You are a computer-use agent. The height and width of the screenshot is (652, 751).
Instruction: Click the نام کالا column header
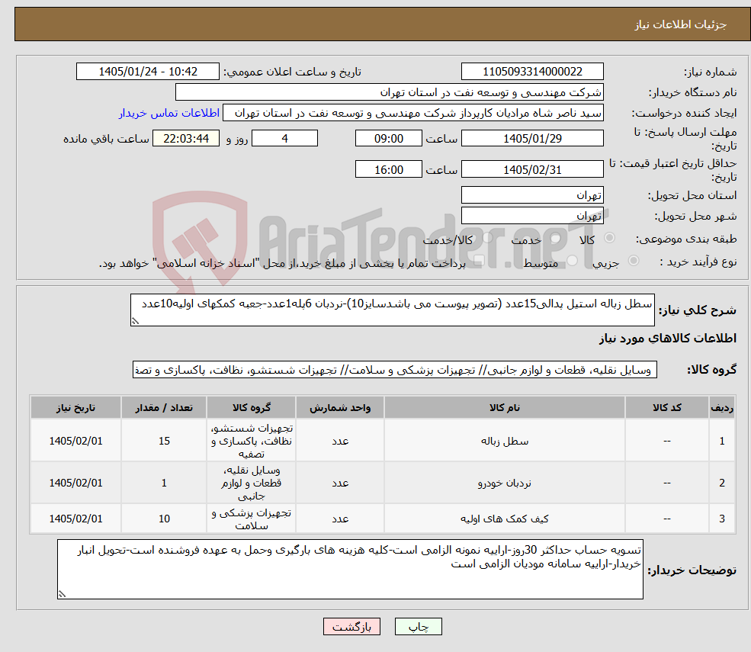tap(504, 408)
